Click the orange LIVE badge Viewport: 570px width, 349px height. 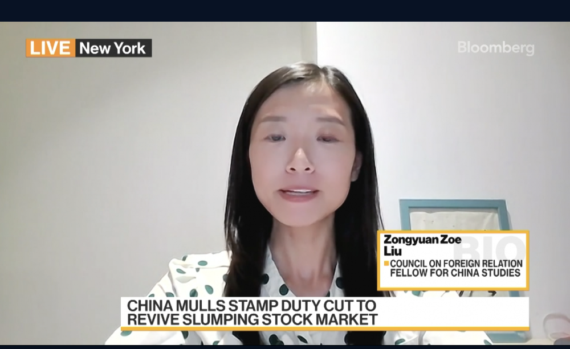tap(50, 48)
